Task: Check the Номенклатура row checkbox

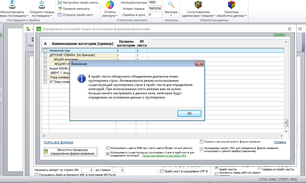Action: (x=45, y=50)
